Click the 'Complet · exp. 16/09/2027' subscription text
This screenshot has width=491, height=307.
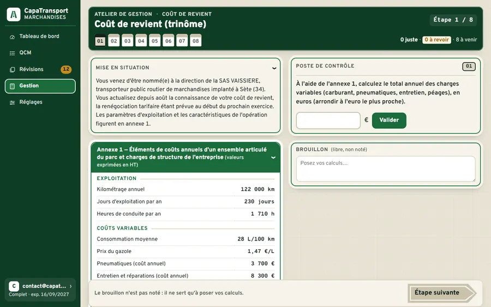click(x=39, y=294)
